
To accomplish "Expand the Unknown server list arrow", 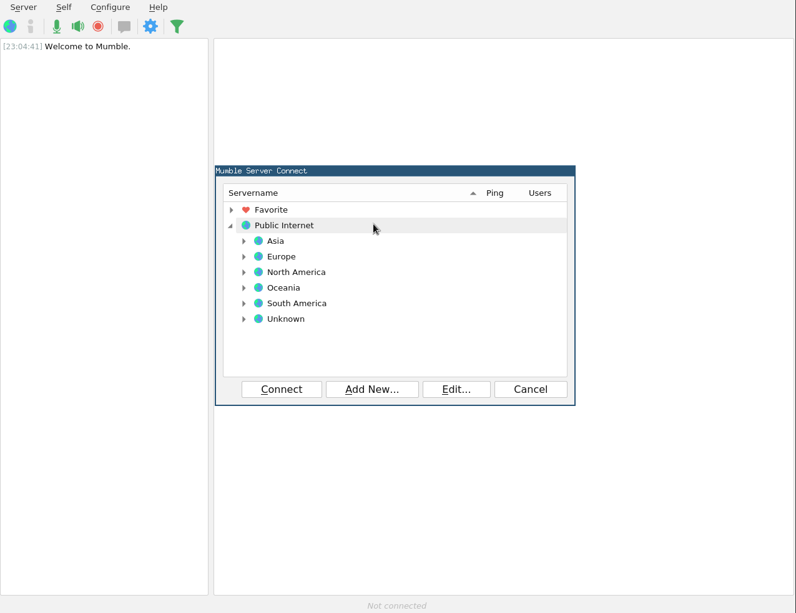I will tap(243, 319).
